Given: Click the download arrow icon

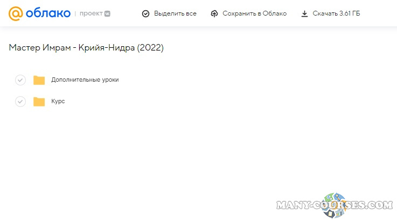Looking at the screenshot, I should [x=304, y=13].
